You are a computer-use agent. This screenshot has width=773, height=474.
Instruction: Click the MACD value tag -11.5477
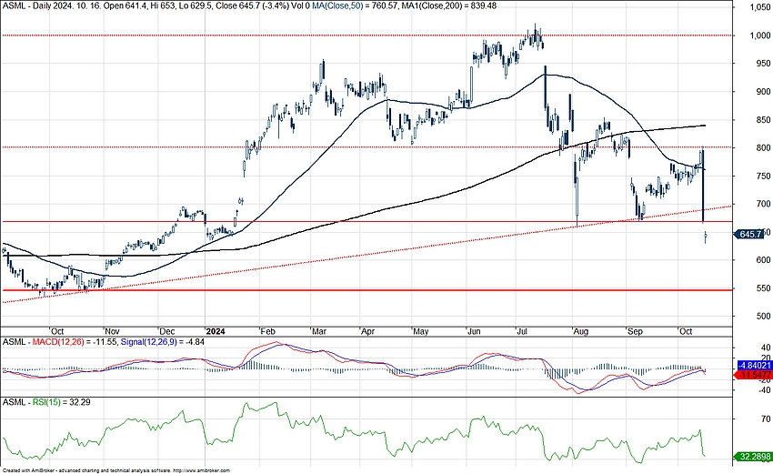752,375
